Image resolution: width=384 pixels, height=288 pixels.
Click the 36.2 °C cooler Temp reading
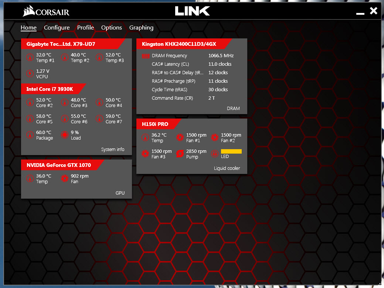159,135
